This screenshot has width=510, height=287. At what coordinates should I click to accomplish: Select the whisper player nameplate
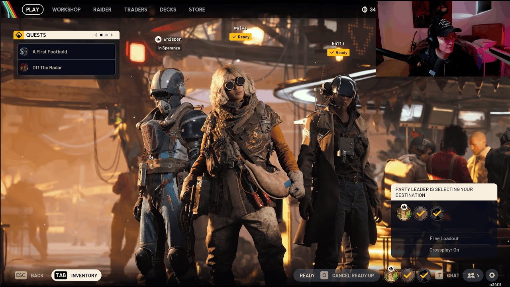pos(173,39)
